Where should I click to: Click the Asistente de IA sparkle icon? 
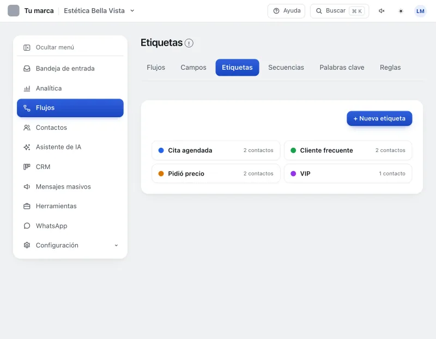click(x=27, y=147)
